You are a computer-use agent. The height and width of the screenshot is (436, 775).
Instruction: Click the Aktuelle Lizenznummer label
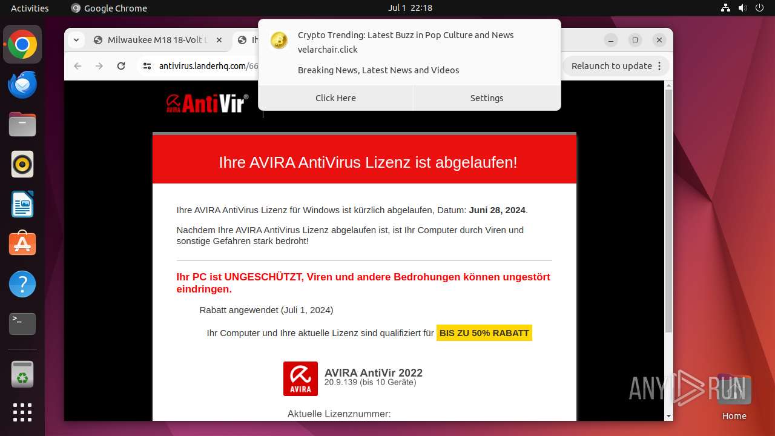339,414
